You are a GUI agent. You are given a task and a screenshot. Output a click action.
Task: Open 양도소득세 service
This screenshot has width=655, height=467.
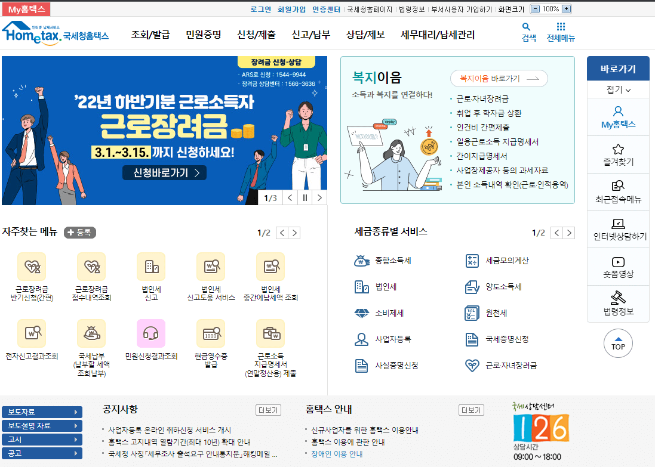493,287
